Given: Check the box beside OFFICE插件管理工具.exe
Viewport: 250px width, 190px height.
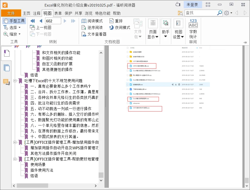Looking at the screenshot, I should [x=128, y=66].
